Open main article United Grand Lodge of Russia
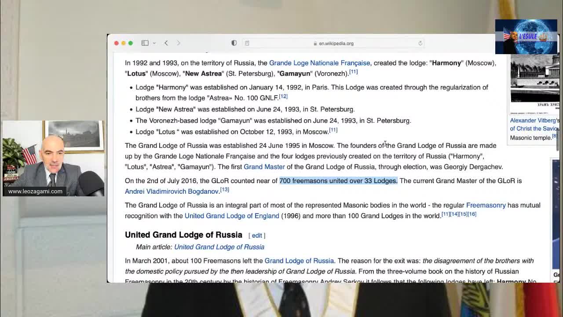Screen dimensions: 563x317 (x=219, y=247)
